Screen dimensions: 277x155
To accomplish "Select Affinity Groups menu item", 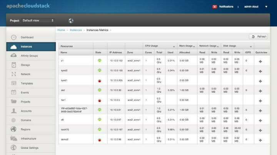I will coord(31,56).
